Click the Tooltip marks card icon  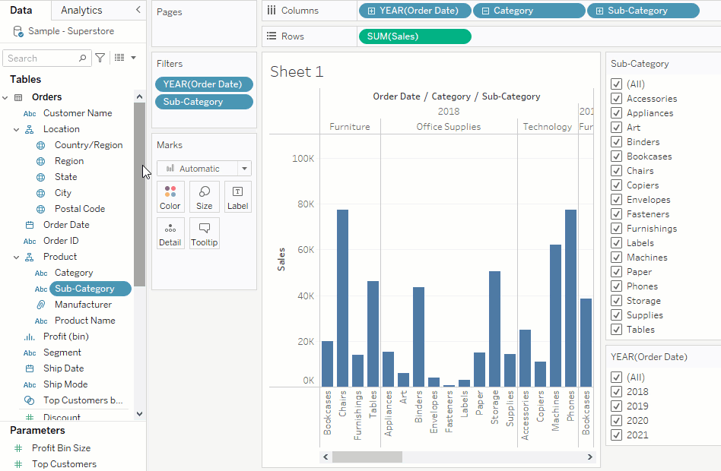point(205,232)
